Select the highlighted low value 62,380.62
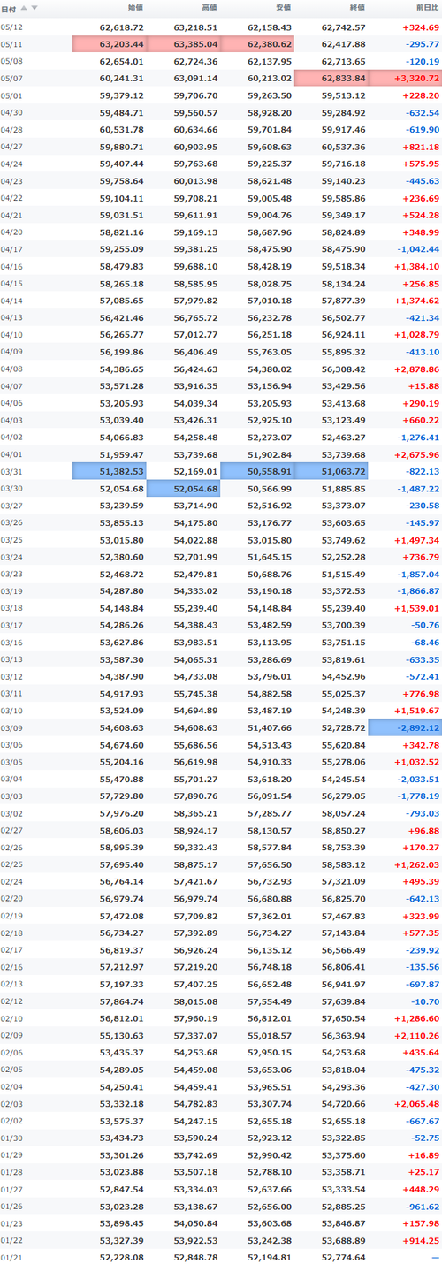 (257, 44)
